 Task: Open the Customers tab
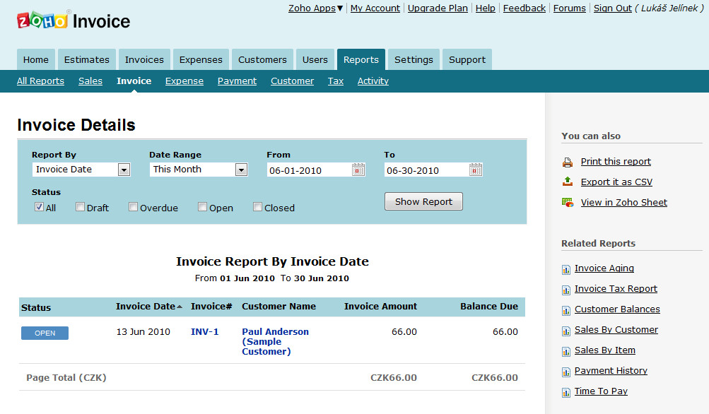(x=262, y=59)
